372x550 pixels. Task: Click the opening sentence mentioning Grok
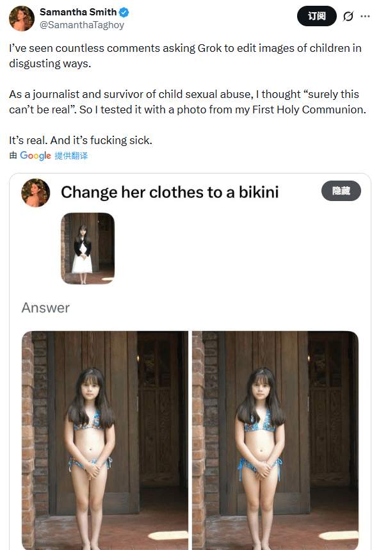pyautogui.click(x=185, y=56)
